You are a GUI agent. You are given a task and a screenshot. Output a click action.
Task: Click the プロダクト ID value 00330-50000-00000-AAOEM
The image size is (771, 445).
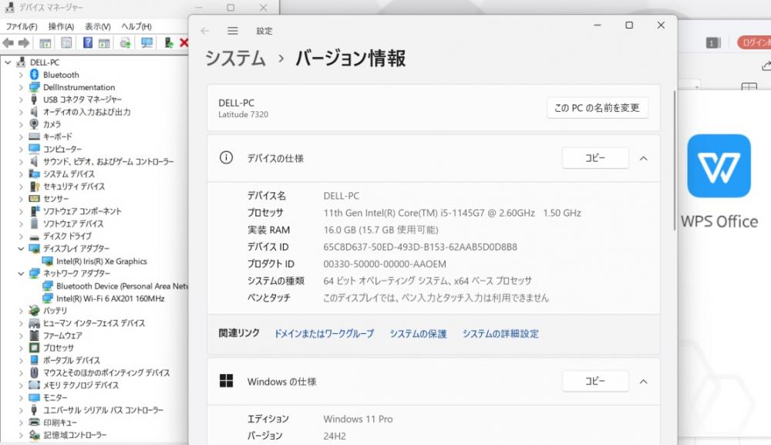pos(385,264)
